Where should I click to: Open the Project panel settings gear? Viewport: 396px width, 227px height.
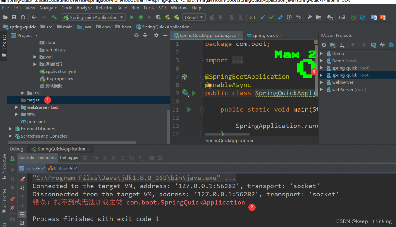pyautogui.click(x=156, y=36)
